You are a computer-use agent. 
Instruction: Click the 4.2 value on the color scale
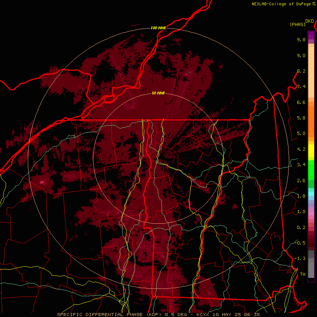[301, 149]
